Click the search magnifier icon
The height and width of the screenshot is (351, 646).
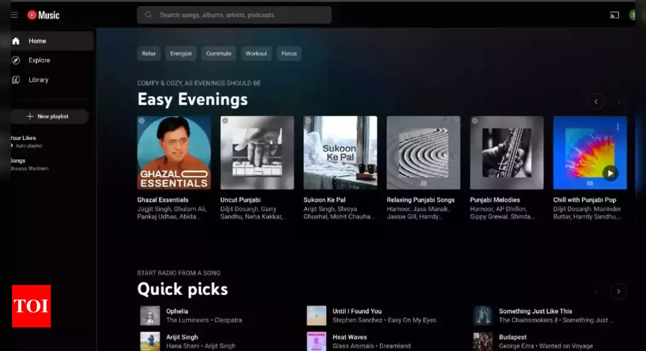[148, 15]
